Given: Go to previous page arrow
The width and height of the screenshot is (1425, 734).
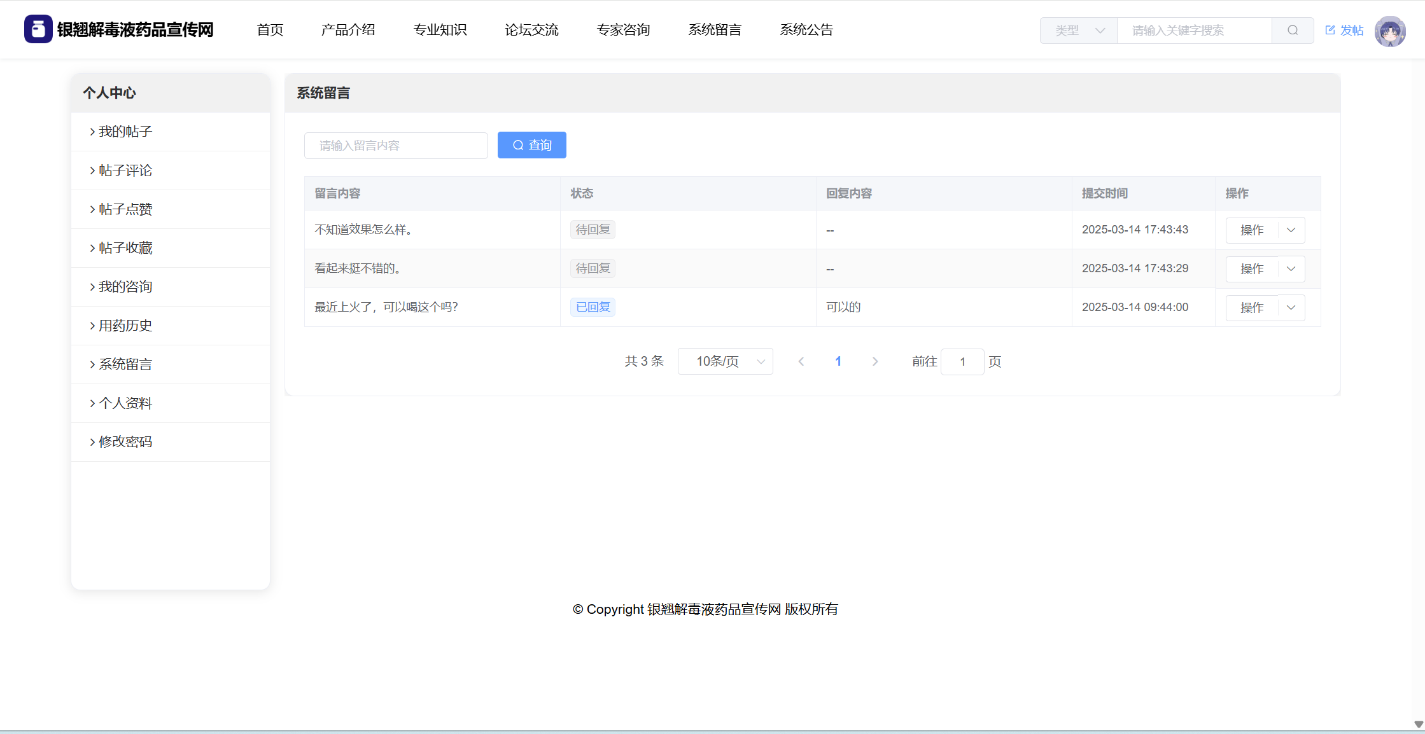Looking at the screenshot, I should tap(801, 361).
